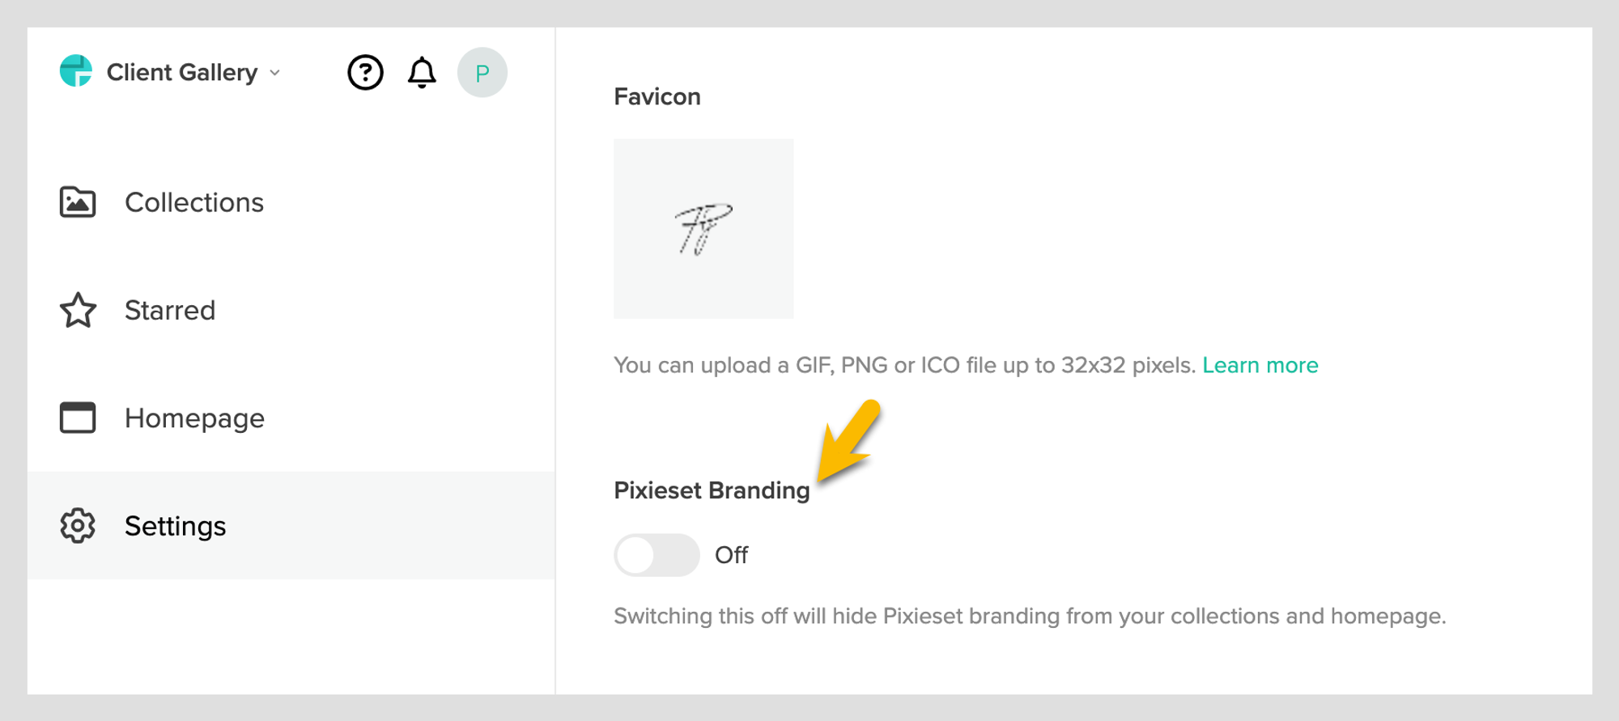This screenshot has width=1619, height=721.
Task: Follow the Learn more link
Action: (1260, 365)
